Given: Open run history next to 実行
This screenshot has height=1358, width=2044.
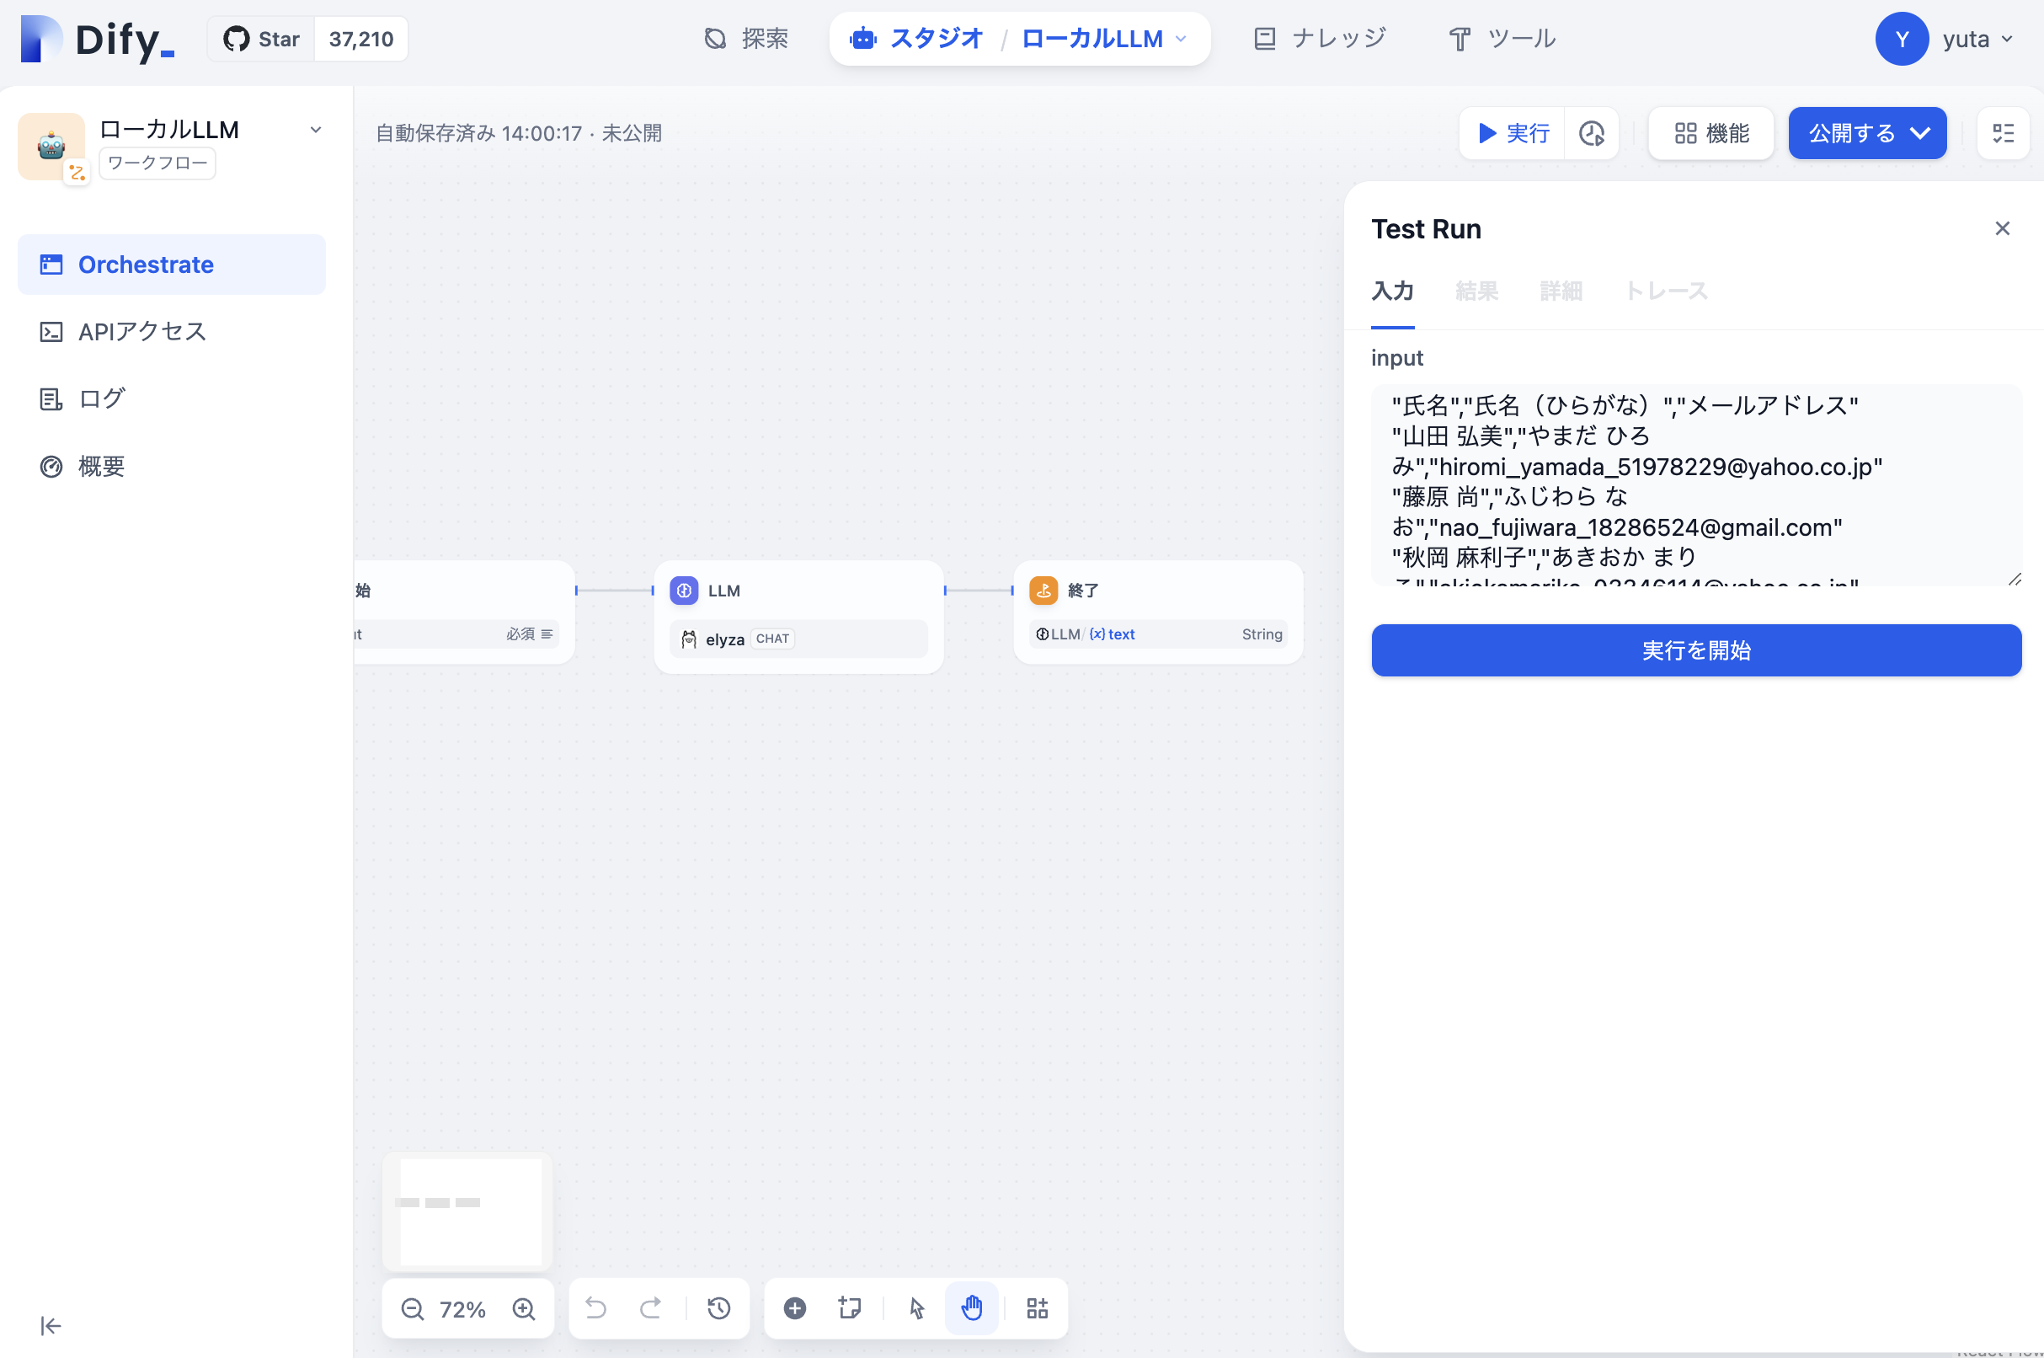Looking at the screenshot, I should coord(1591,133).
